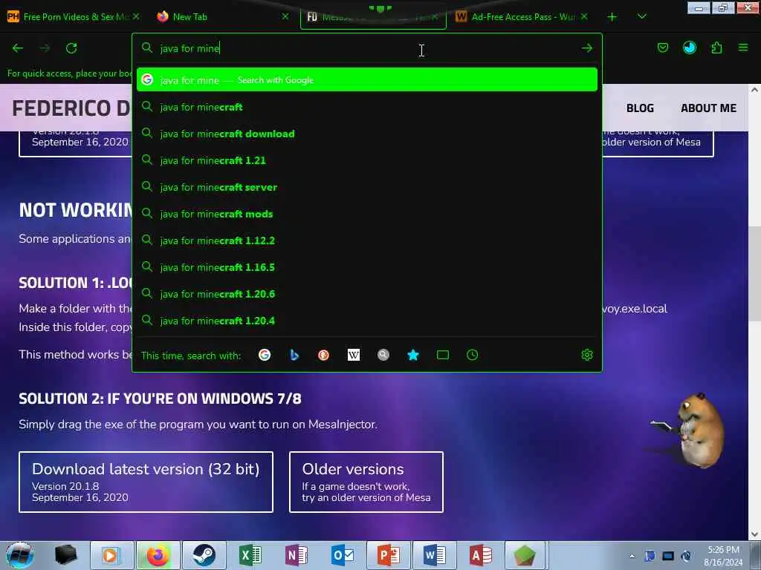This screenshot has width=761, height=570.
Task: Open Word from the taskbar
Action: [434, 555]
